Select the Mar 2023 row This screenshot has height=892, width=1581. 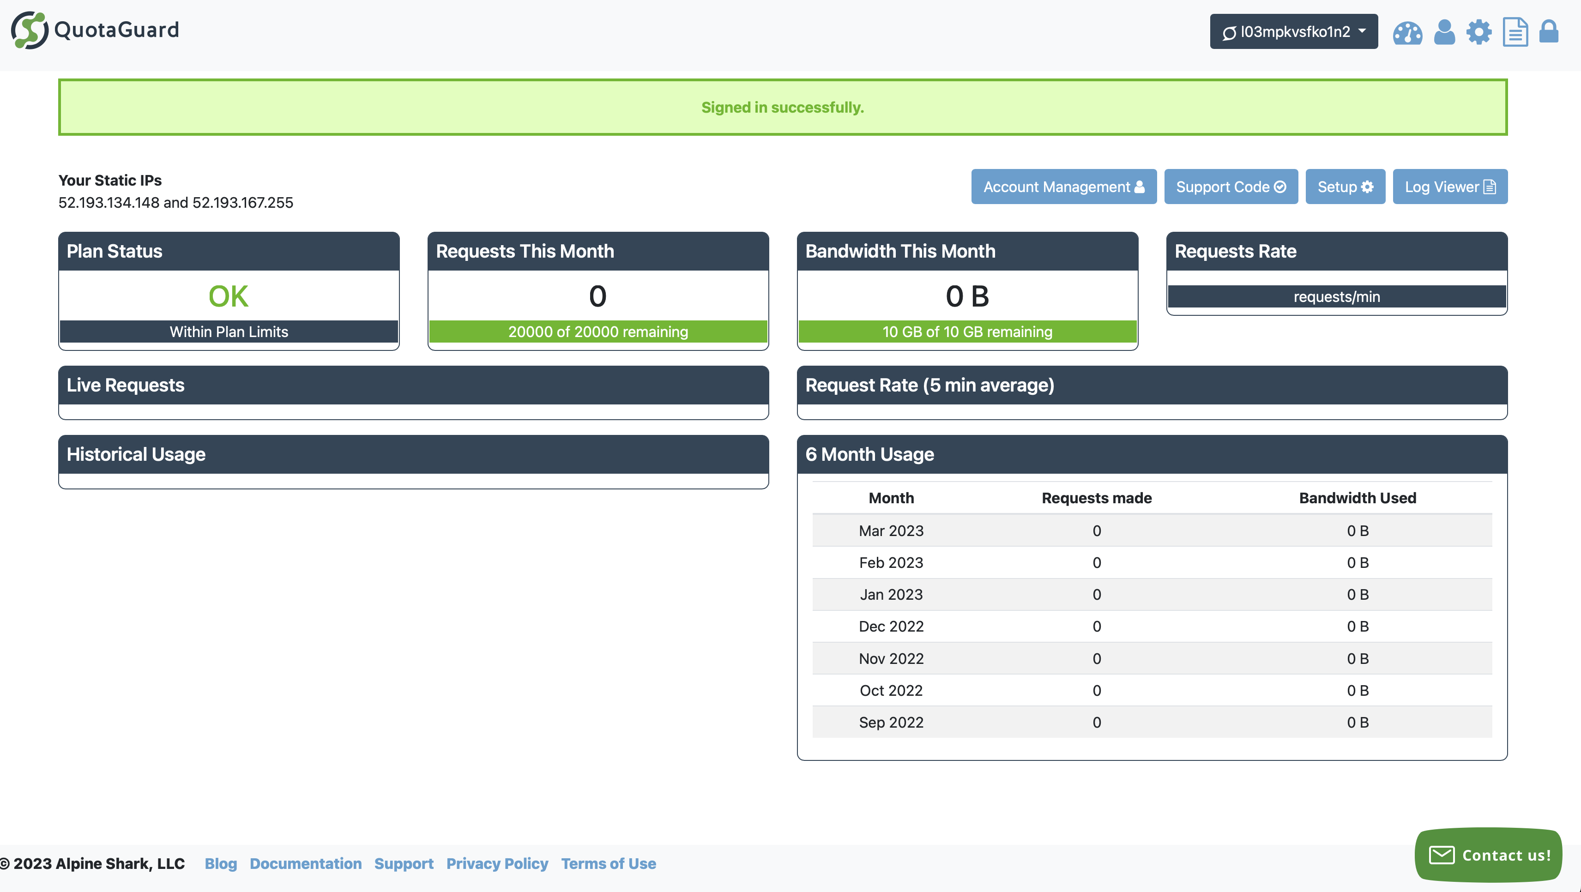pos(1152,530)
